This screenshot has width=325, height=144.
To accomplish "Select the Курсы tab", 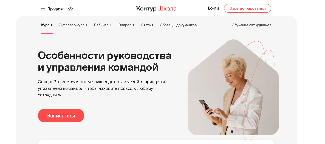I will pyautogui.click(x=47, y=25).
